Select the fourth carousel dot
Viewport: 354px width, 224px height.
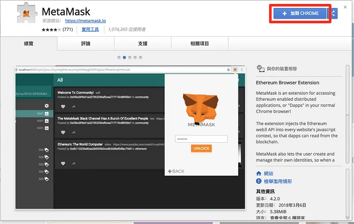pyautogui.click(x=135, y=57)
